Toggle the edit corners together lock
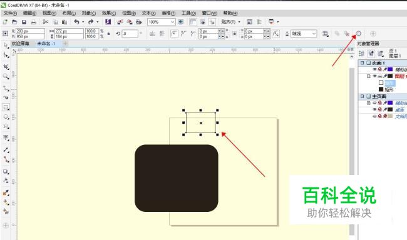This screenshot has height=240, width=407. tap(234, 34)
